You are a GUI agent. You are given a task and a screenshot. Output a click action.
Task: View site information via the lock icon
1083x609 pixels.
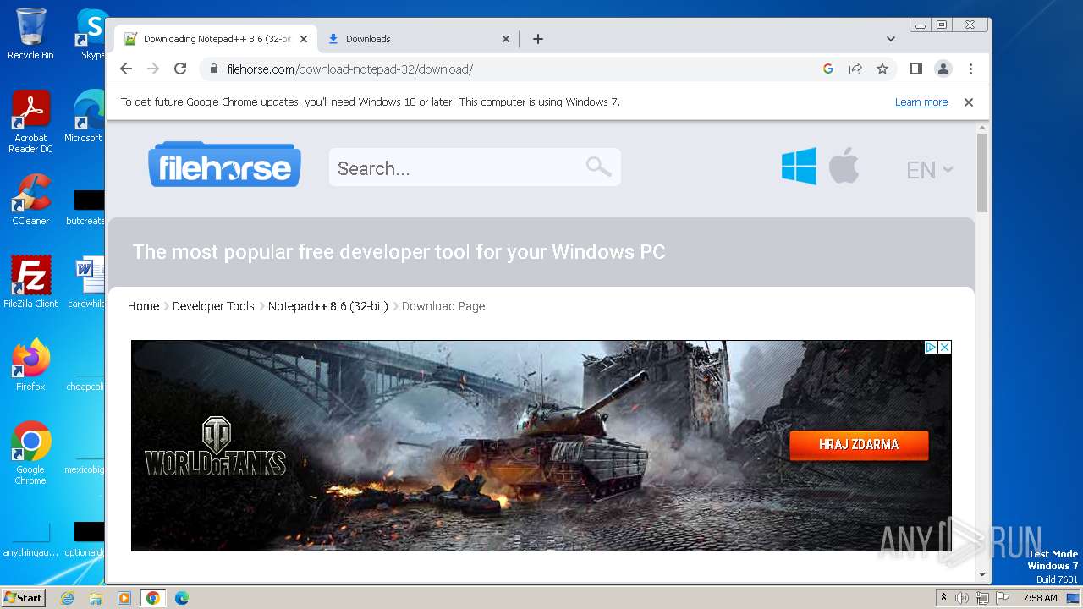(214, 69)
